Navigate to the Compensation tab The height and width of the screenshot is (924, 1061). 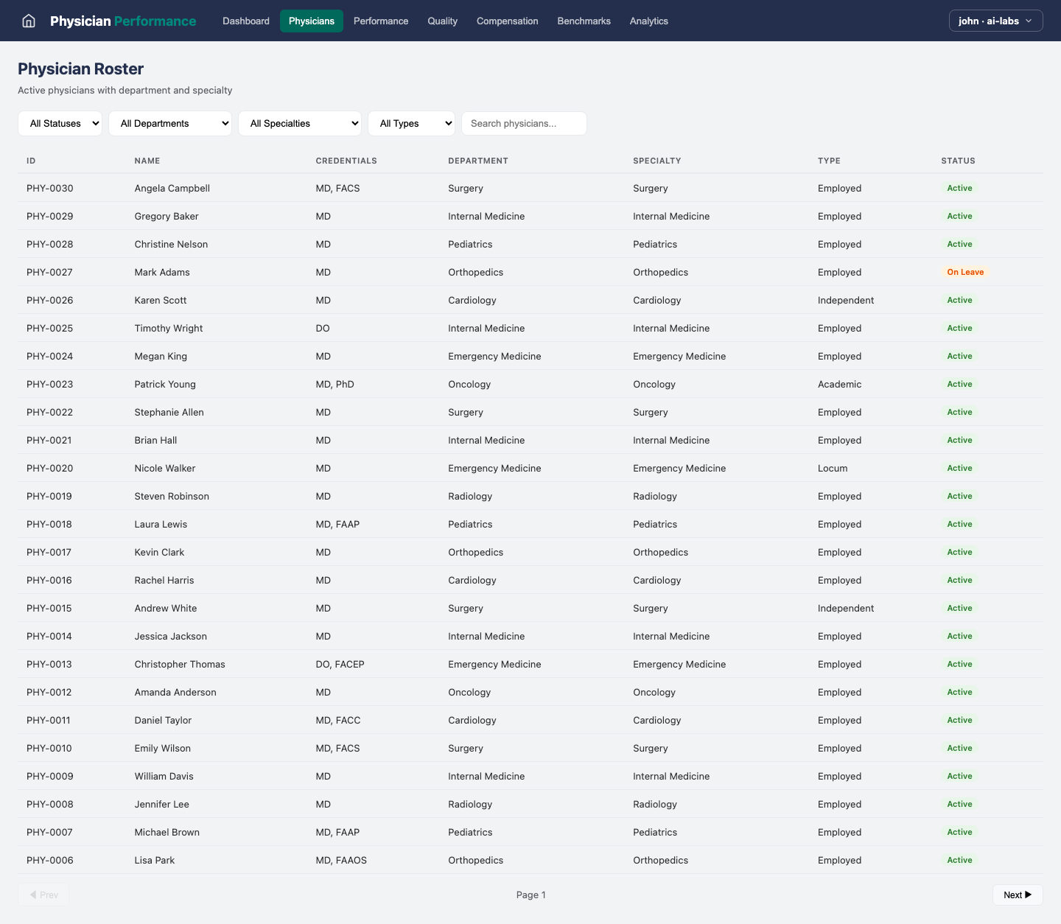507,21
